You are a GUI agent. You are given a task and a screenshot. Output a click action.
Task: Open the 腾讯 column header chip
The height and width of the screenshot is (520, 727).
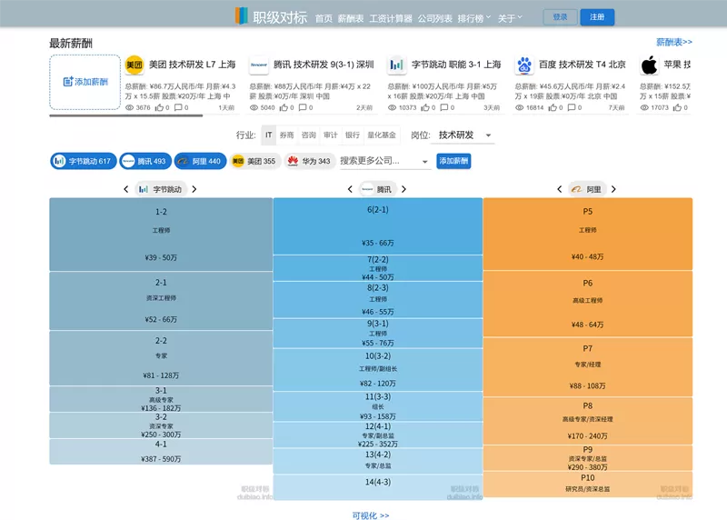[x=377, y=189]
